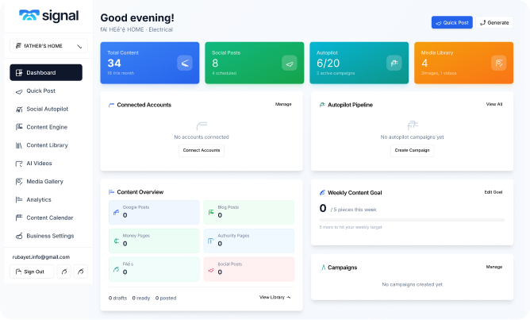530x320 pixels.
Task: Click the Social Posts card send icon
Action: pyautogui.click(x=290, y=63)
